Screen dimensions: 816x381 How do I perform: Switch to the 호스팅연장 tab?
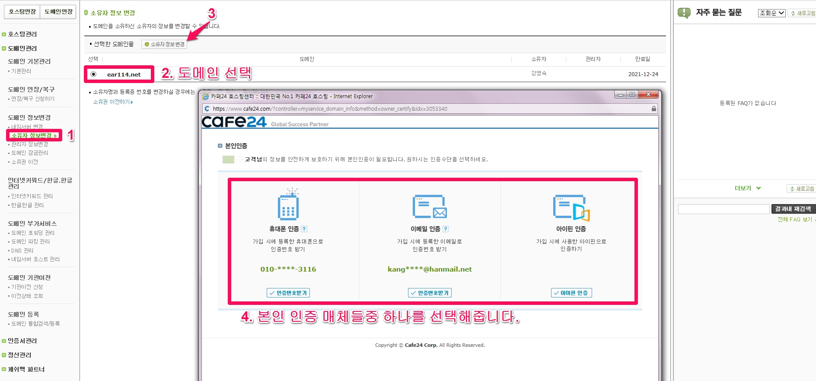point(22,12)
